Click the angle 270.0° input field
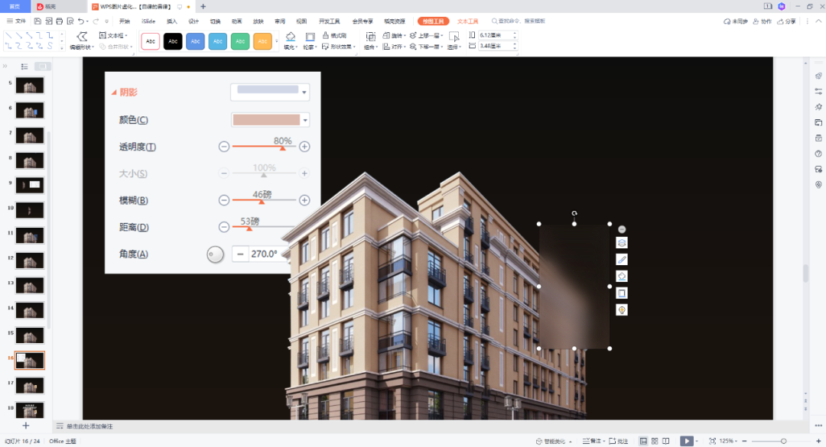This screenshot has width=826, height=447. tap(265, 254)
